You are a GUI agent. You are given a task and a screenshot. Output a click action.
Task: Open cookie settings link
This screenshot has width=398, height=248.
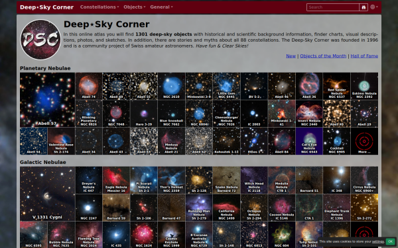pos(377,241)
